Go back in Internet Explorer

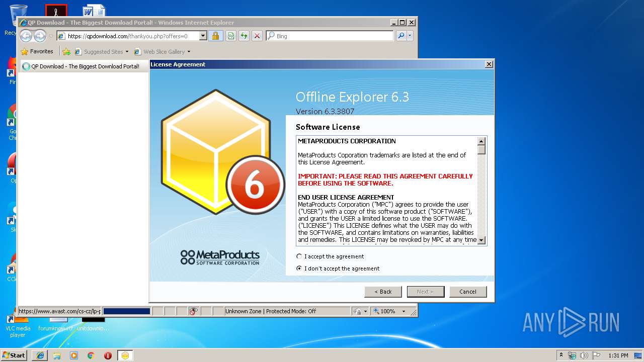(26, 36)
